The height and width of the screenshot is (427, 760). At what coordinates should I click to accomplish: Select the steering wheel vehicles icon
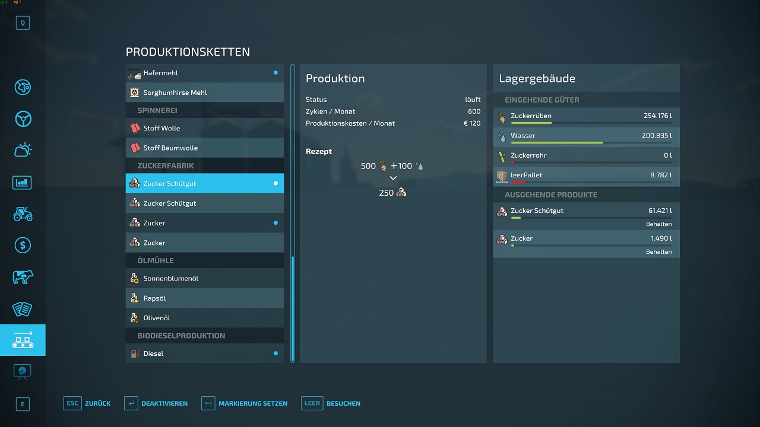pos(23,119)
